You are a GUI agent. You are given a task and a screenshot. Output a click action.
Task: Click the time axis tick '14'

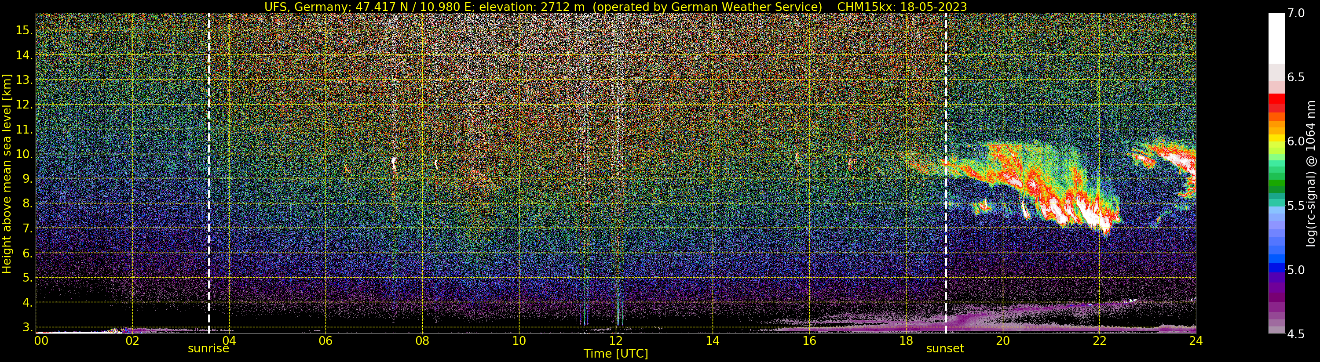712,340
